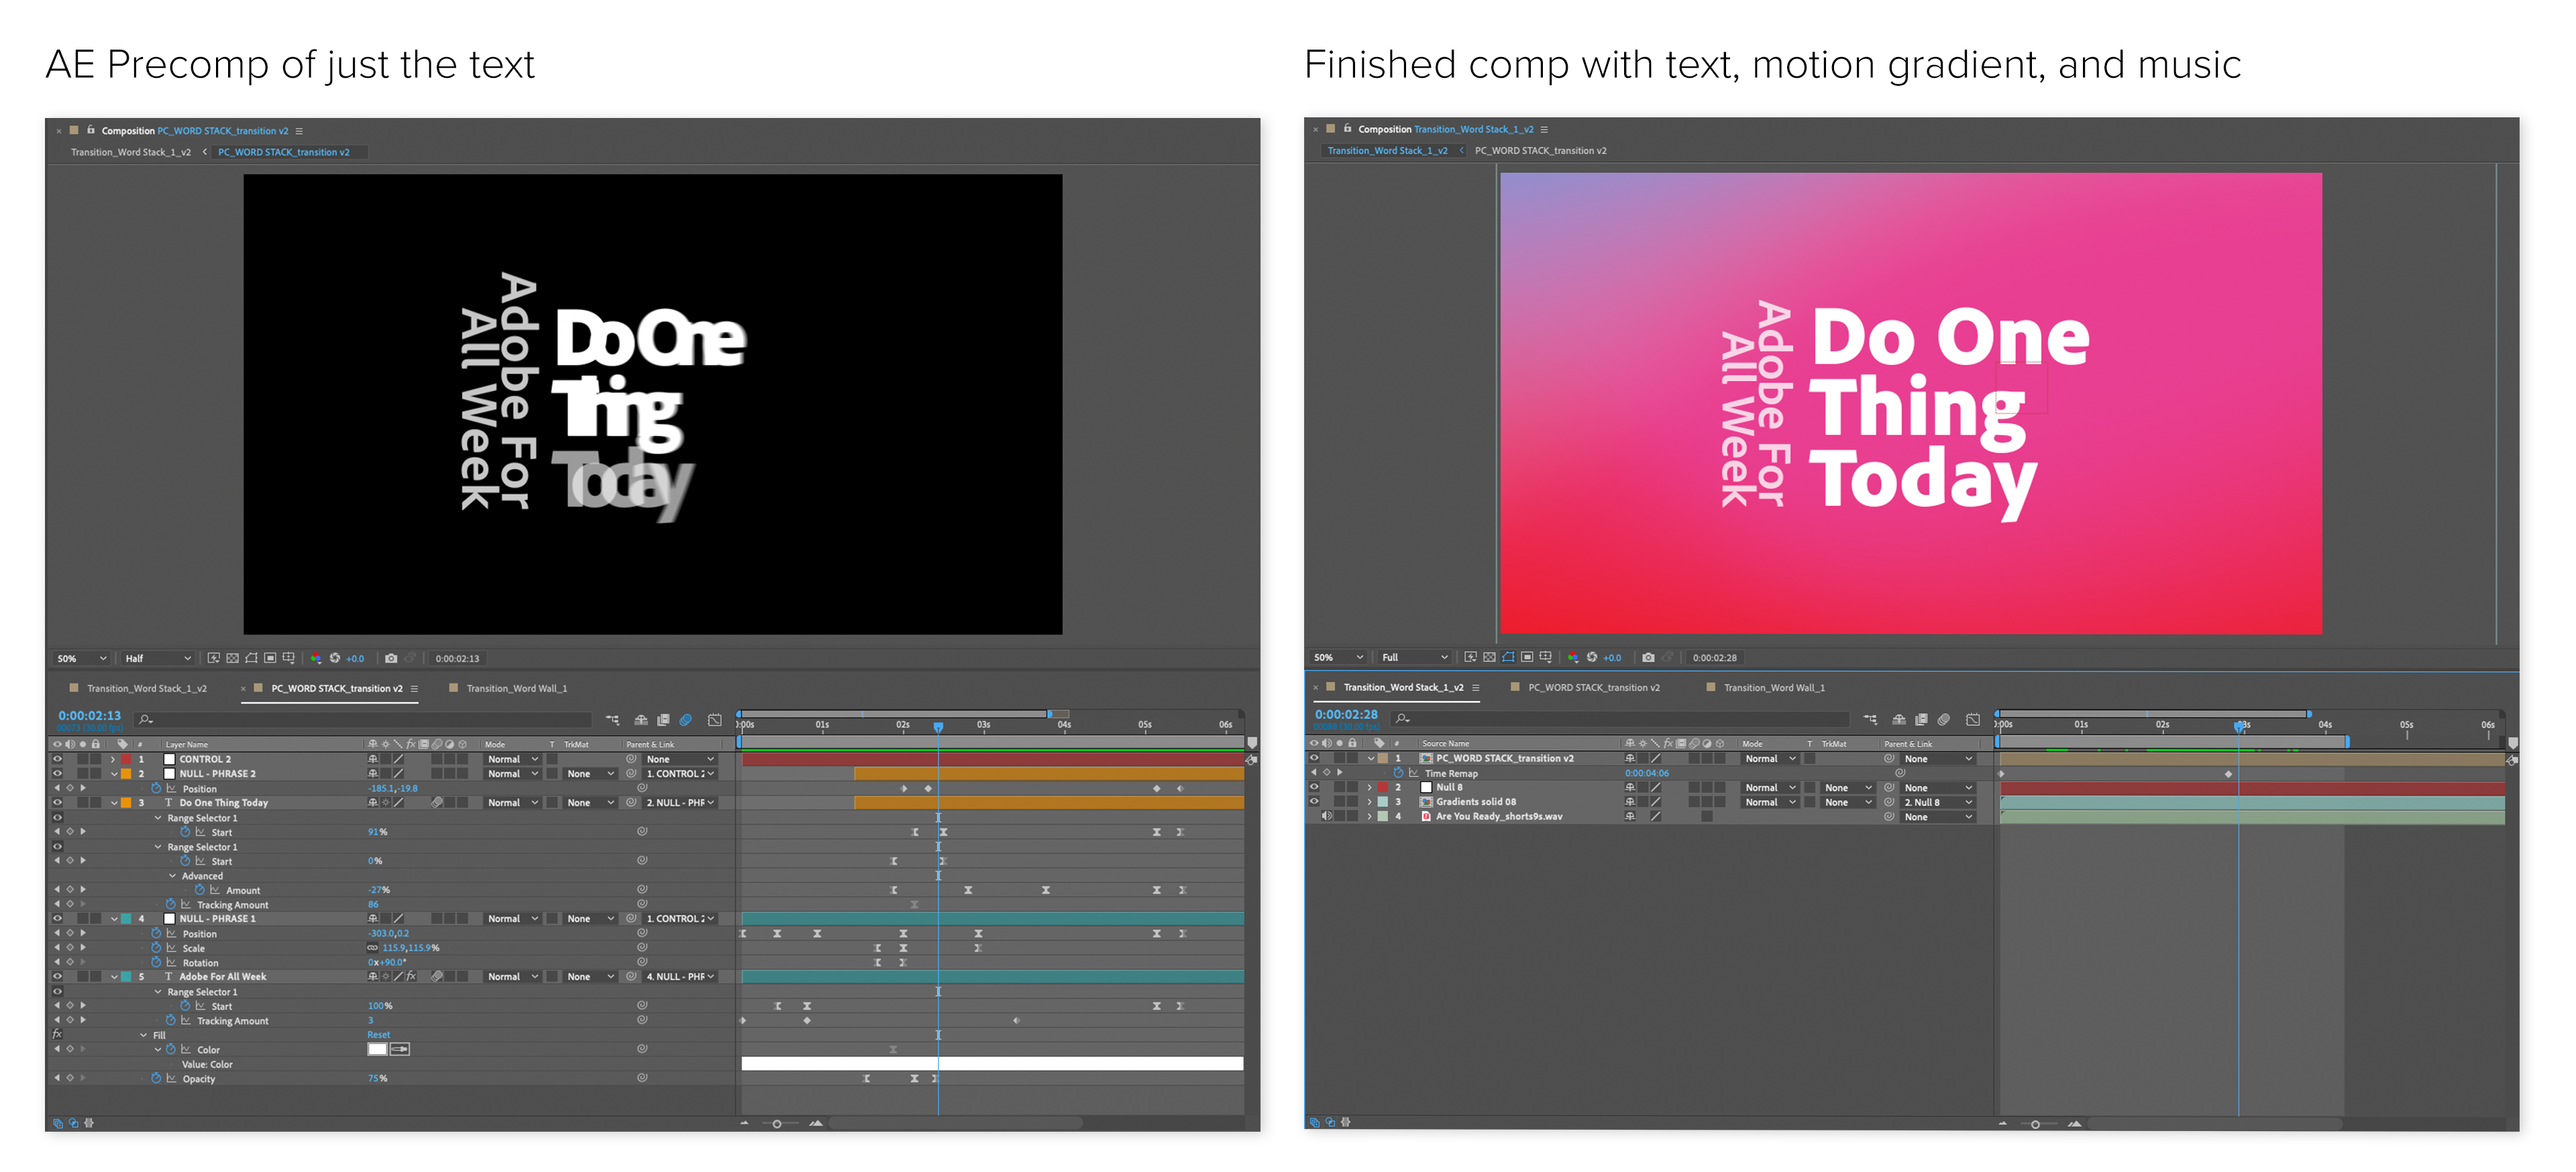Toggle mask and shape path visibility, right viewer

[x=1508, y=658]
